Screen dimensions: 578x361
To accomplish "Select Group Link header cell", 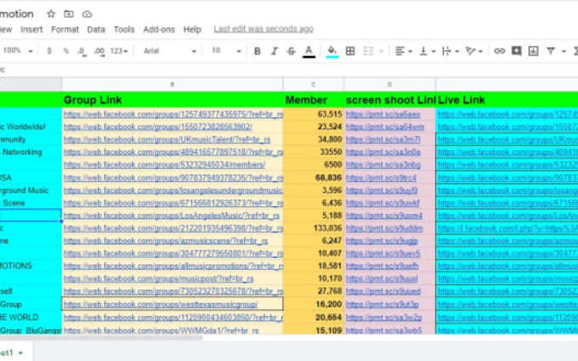I will [173, 100].
